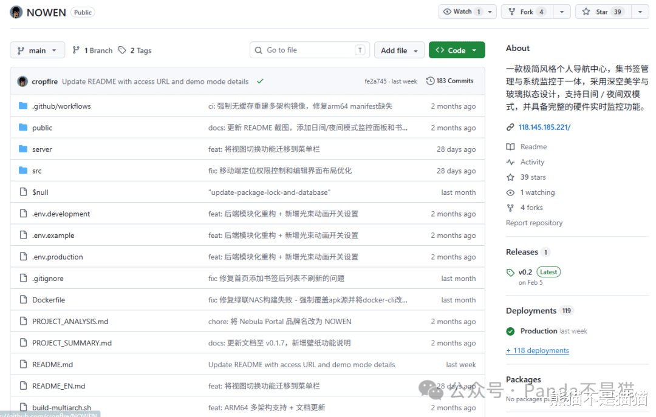Expand the Watch notification options arrow
656x417 pixels.
tap(490, 12)
